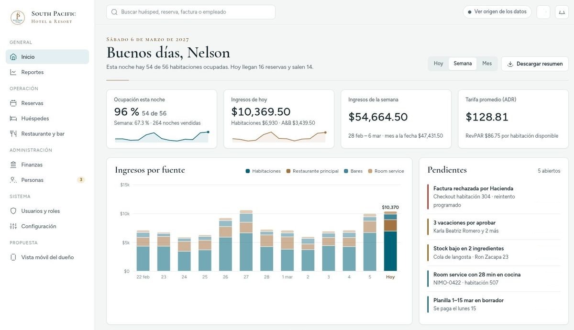Open Huéspedes bed icon entry
The height and width of the screenshot is (330, 574).
[x=47, y=118]
